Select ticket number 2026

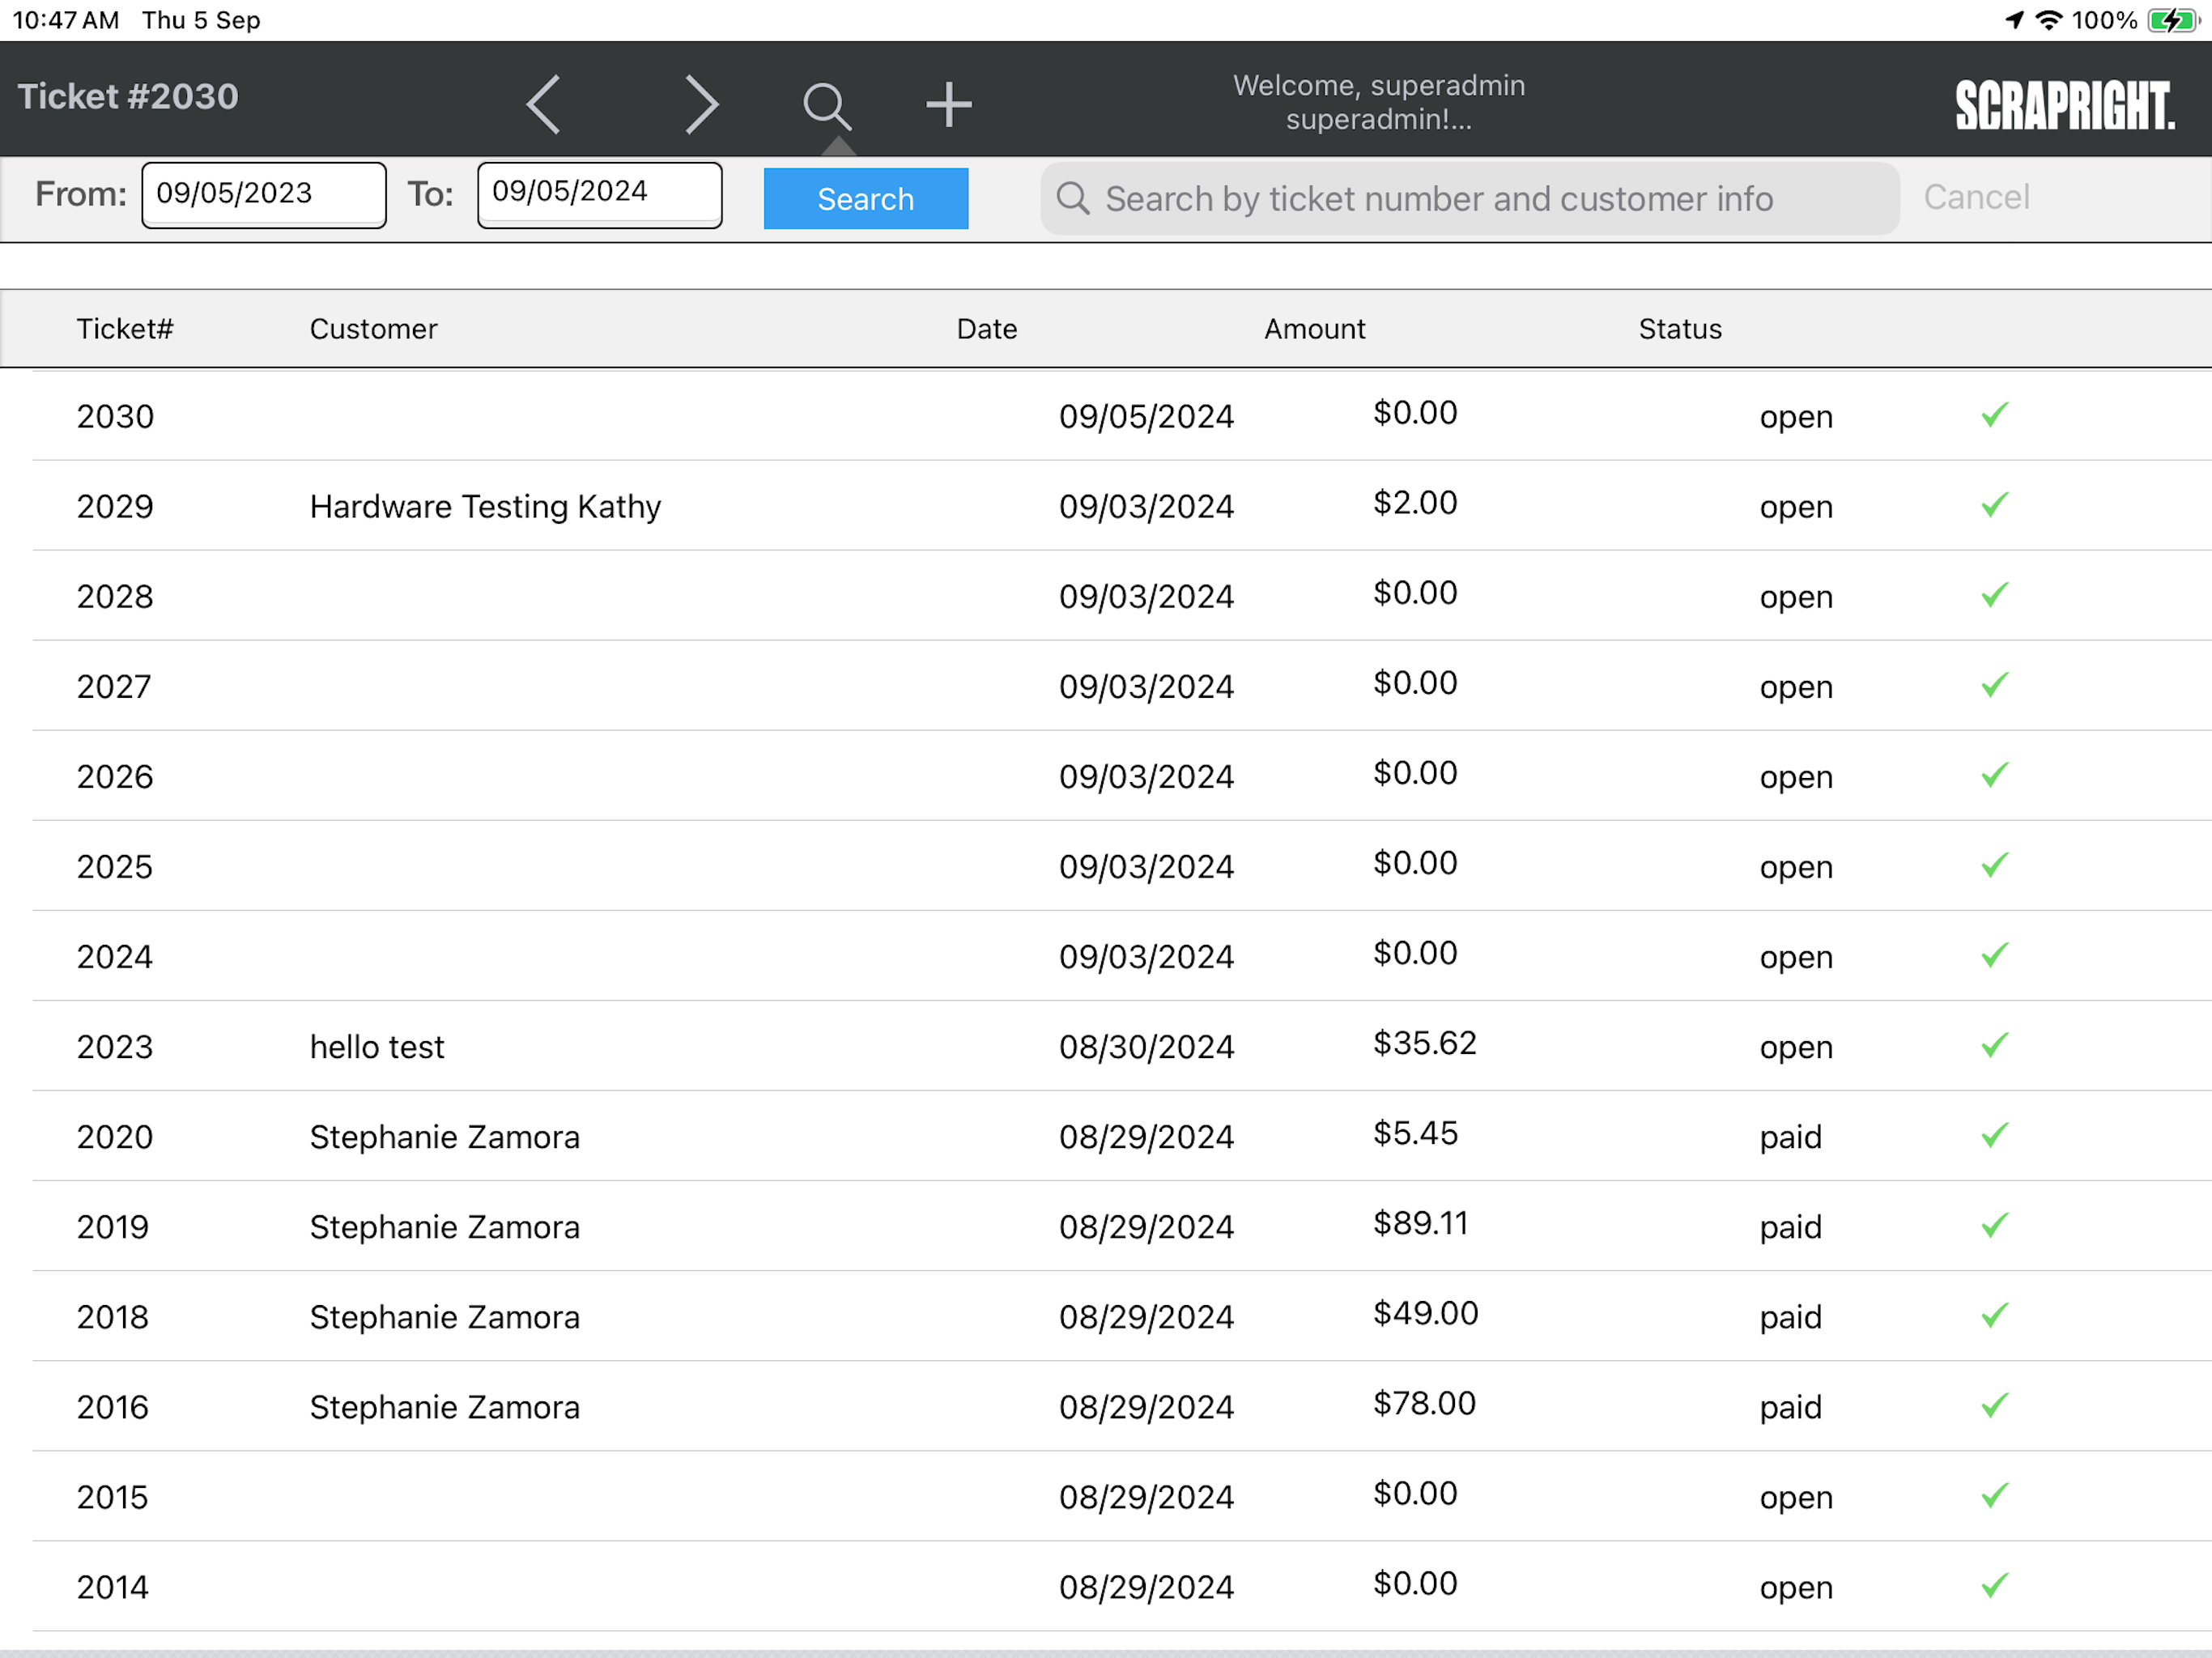[115, 777]
